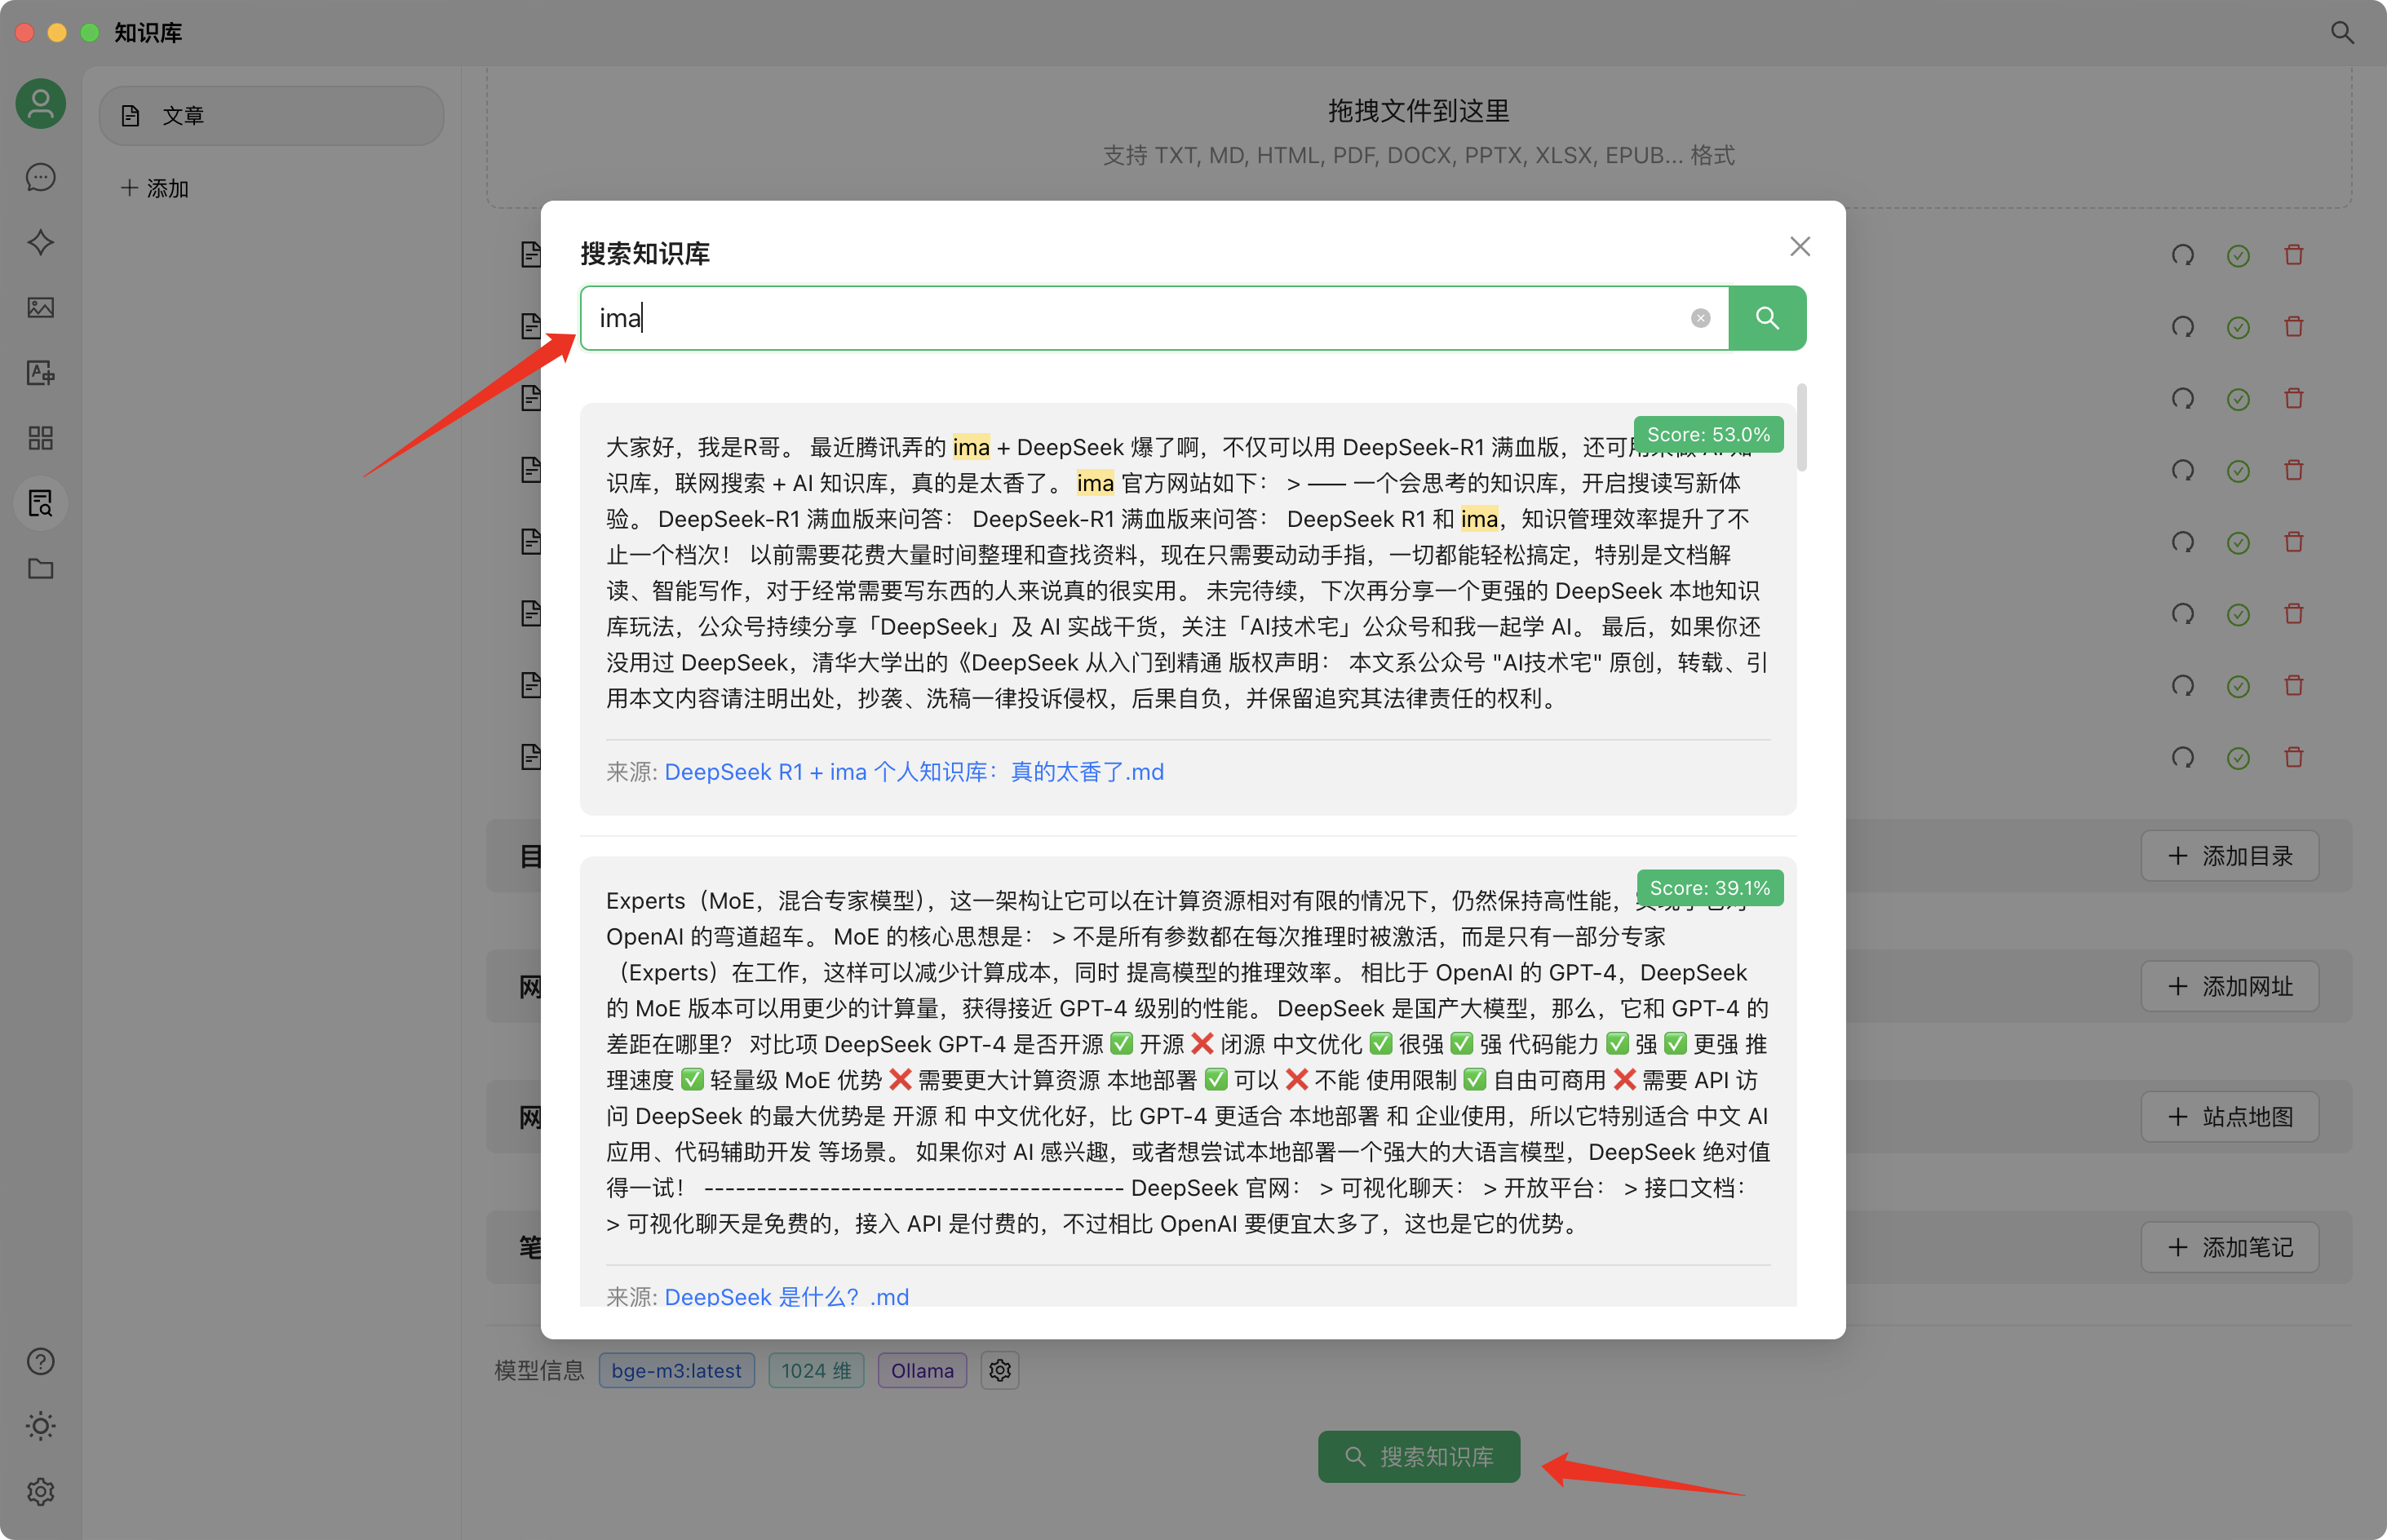Viewport: 2387px width, 1540px height.
Task: Close the knowledge base search dialog
Action: 1799,246
